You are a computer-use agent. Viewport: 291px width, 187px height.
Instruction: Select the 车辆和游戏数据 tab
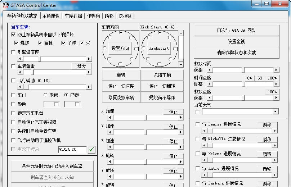(22, 15)
